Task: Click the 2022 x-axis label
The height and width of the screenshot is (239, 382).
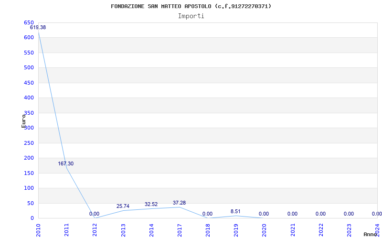Action: [x=321, y=229]
